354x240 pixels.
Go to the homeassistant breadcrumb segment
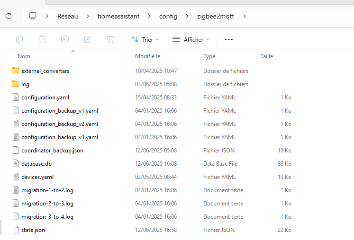[x=118, y=16]
